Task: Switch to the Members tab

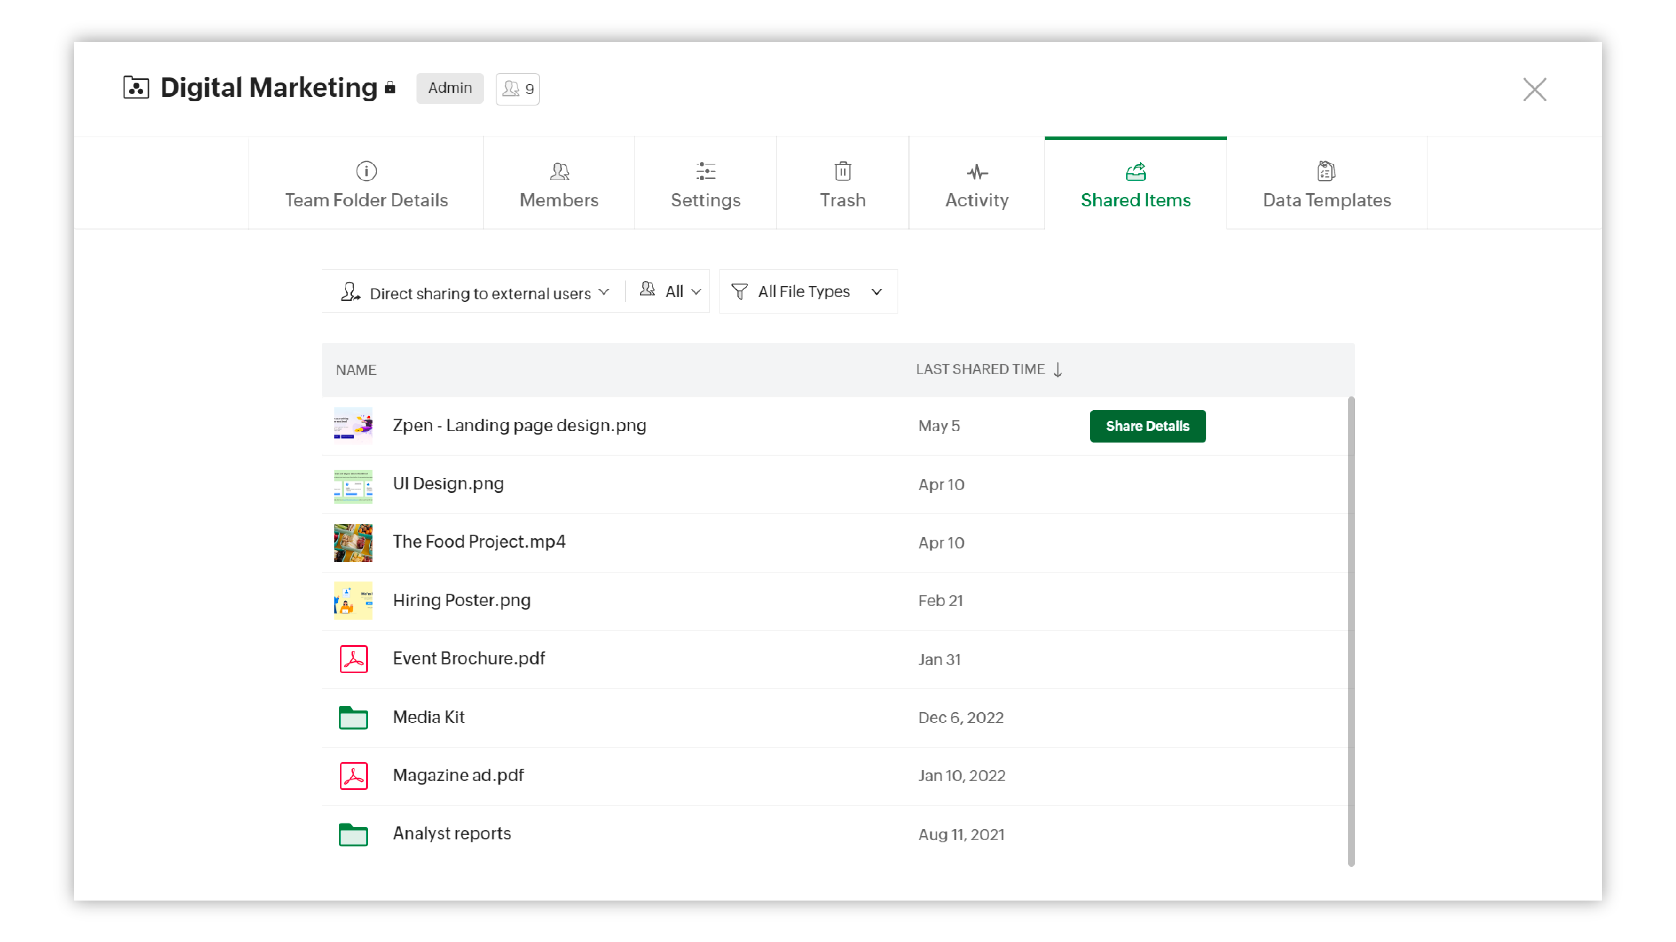Action: click(559, 185)
